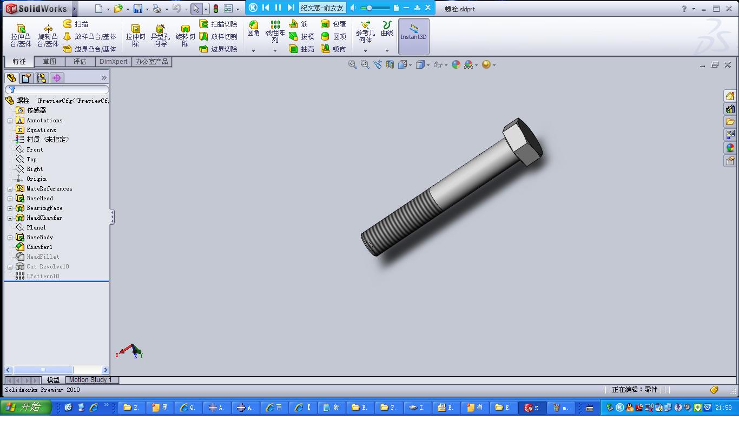This screenshot has width=739, height=433.
Task: Pause the music player playback
Action: 278,8
